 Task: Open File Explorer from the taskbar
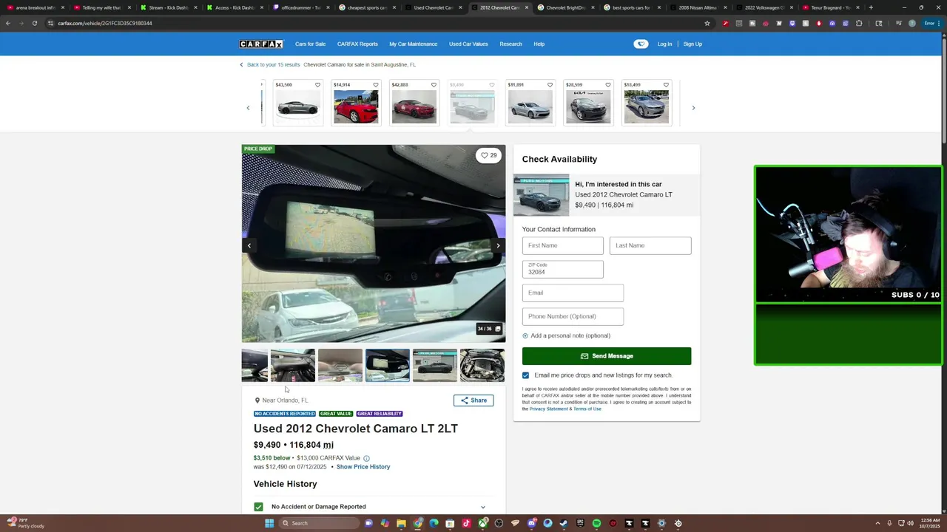401,523
